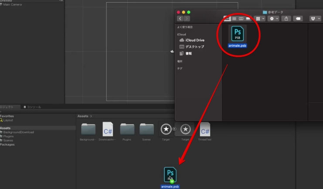Click the 場所 heading in Finder sidebar
The image size is (323, 189).
point(180,61)
